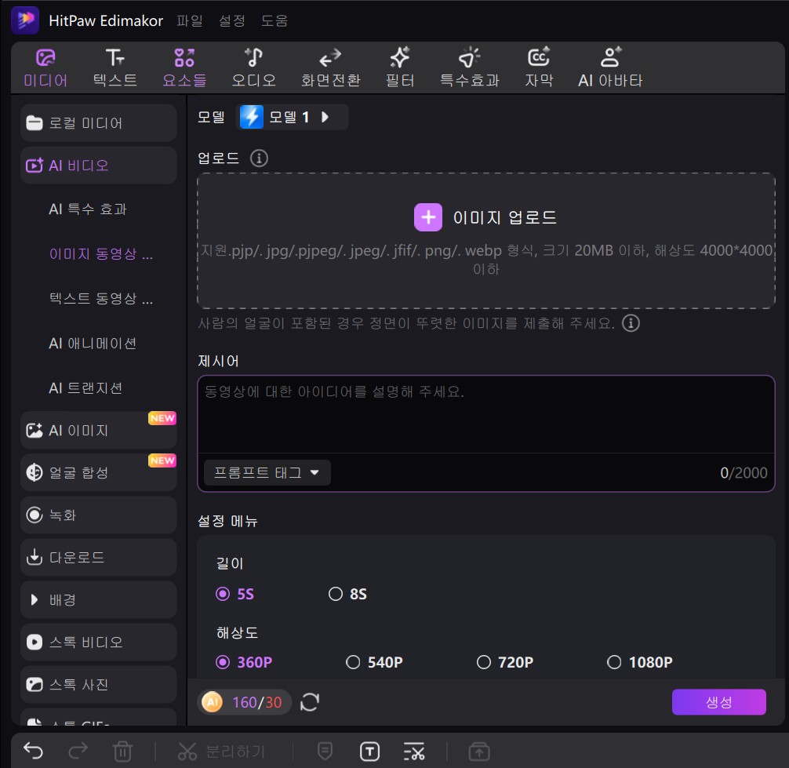
Task: Open the 프롬프트 태그 dropdown
Action: pos(267,472)
